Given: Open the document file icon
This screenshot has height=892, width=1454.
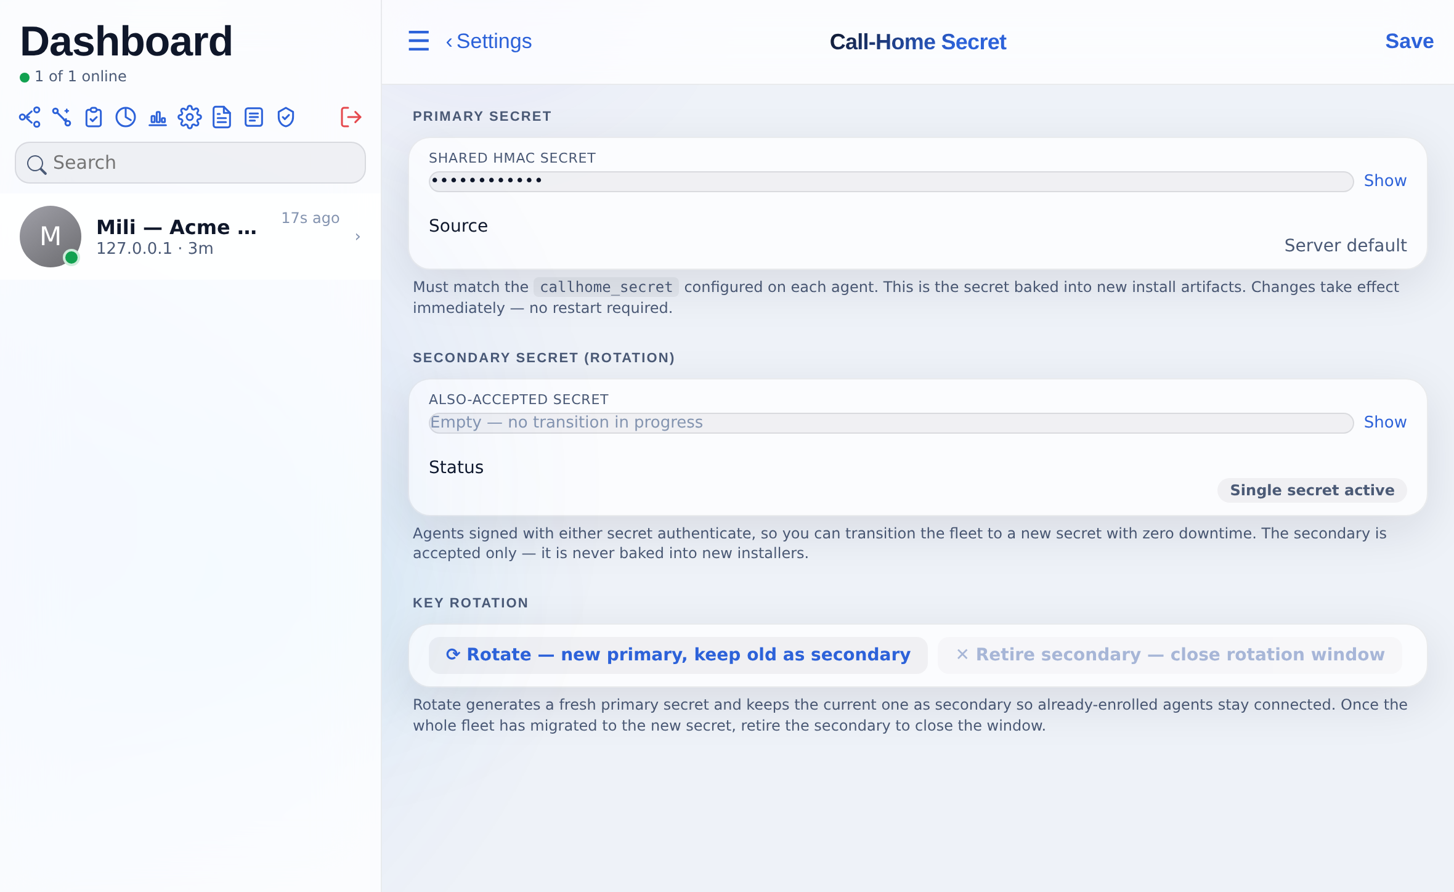Looking at the screenshot, I should pyautogui.click(x=222, y=117).
